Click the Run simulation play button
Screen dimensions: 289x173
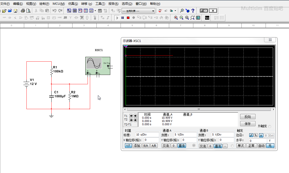coord(117,18)
